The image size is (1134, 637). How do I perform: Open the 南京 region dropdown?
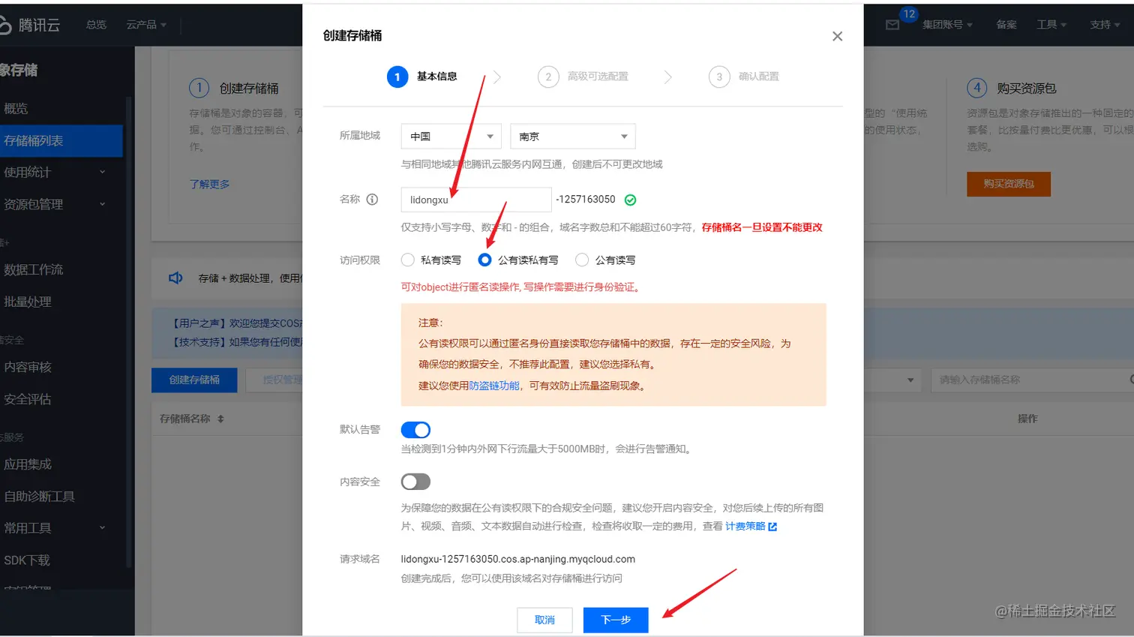point(573,137)
